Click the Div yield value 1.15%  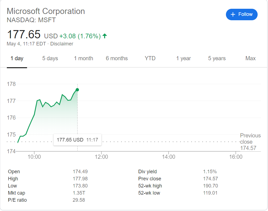click(x=210, y=171)
